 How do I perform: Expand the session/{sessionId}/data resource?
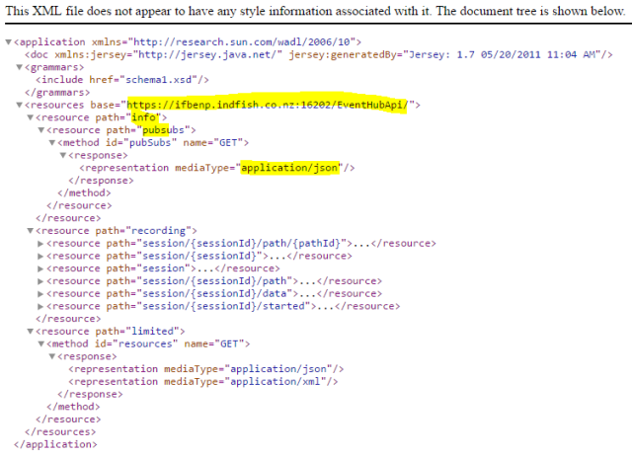[x=40, y=294]
